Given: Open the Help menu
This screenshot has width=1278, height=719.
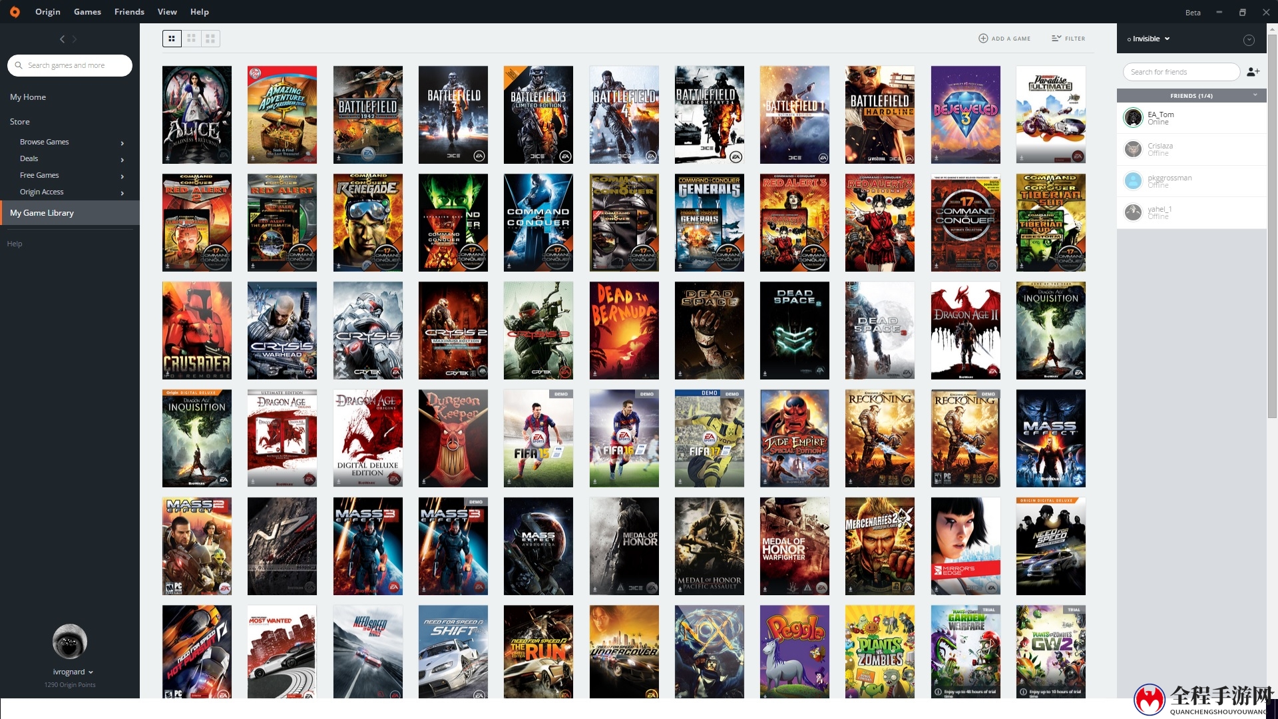Looking at the screenshot, I should 199,12.
